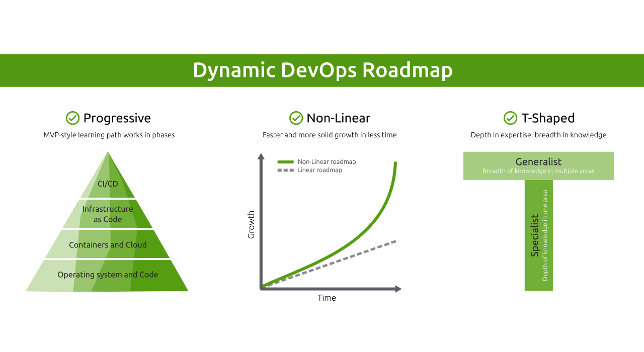Image resolution: width=644 pixels, height=352 pixels.
Task: Select the CI/CD pyramid tier
Action: point(108,184)
